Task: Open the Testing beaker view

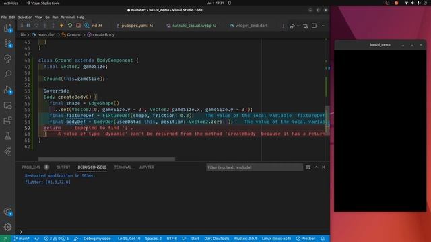Action: click(x=7, y=136)
